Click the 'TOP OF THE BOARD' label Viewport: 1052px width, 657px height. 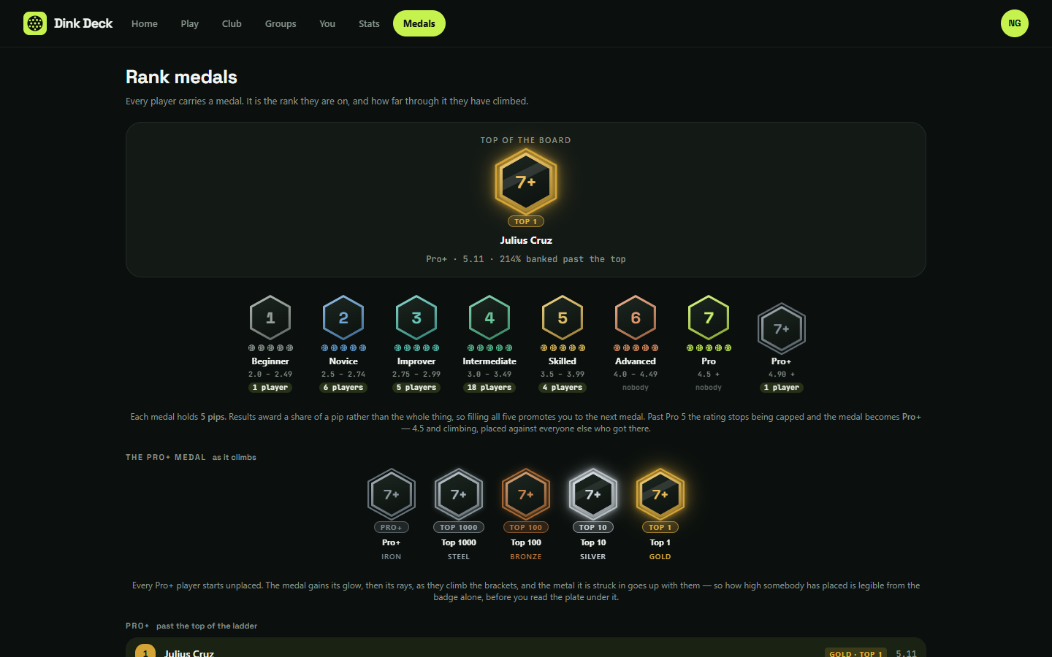pos(526,140)
